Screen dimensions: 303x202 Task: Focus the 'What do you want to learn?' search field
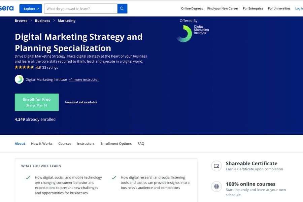click(x=81, y=9)
